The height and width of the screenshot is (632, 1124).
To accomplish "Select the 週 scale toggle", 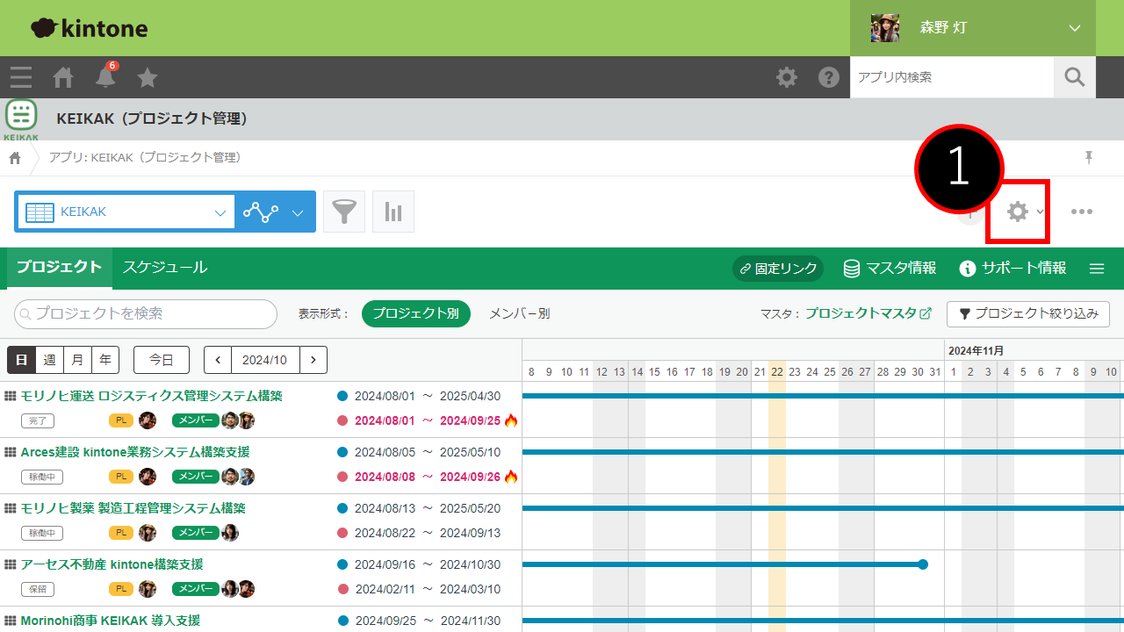I will (49, 360).
